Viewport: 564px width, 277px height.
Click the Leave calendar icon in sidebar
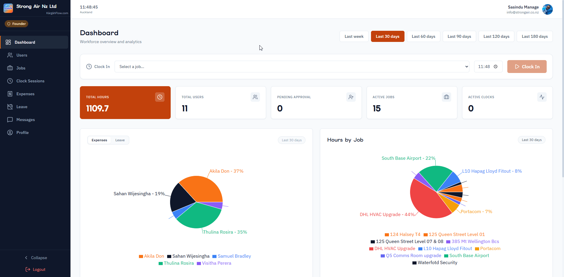click(10, 107)
